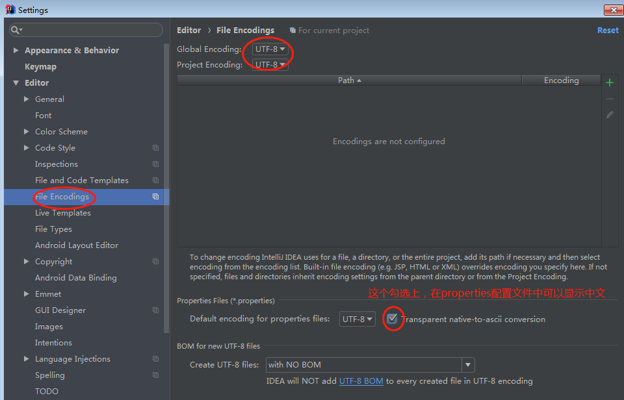Select File Types in settings tree
624x400 pixels.
coord(53,229)
